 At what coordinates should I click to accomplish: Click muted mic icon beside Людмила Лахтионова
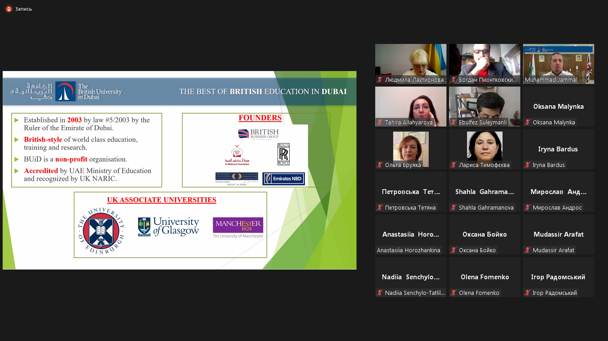[x=380, y=80]
